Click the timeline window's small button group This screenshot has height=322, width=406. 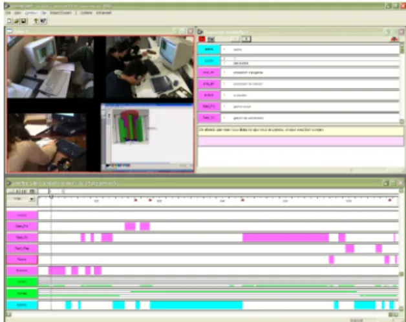coord(22,191)
